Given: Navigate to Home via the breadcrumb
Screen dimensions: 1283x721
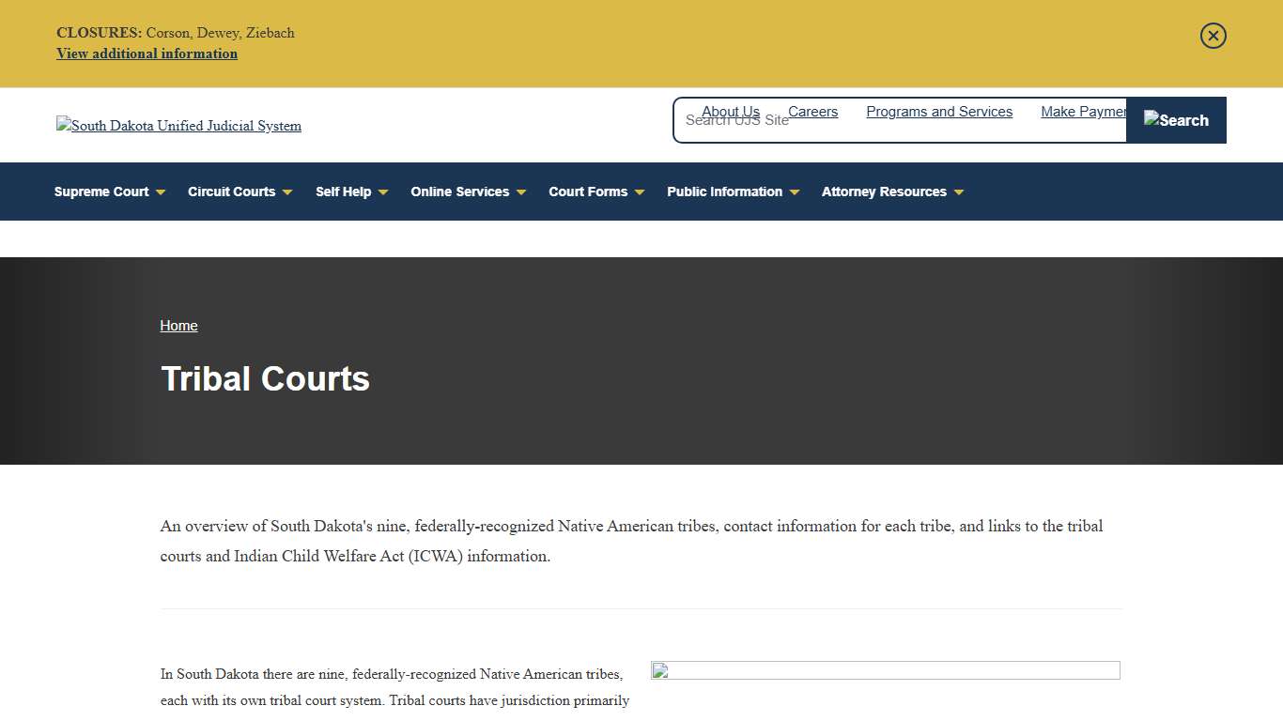Looking at the screenshot, I should click(x=178, y=326).
